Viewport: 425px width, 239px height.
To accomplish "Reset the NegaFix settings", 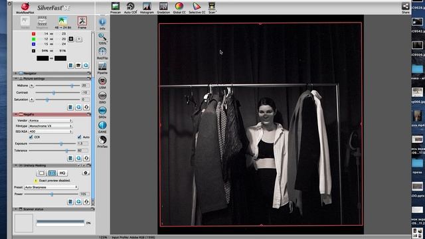I will pos(86,158).
